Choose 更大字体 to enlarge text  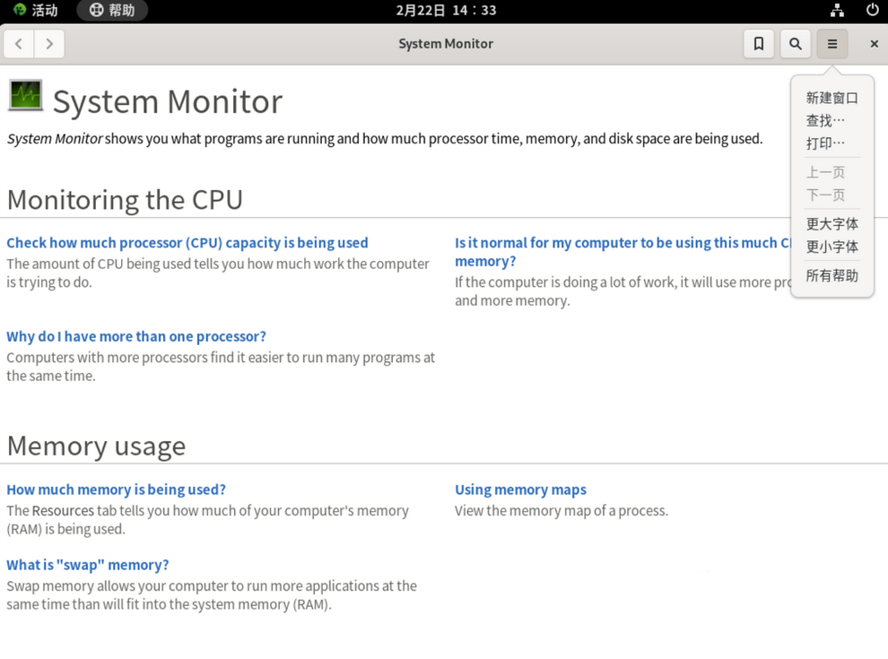point(831,224)
